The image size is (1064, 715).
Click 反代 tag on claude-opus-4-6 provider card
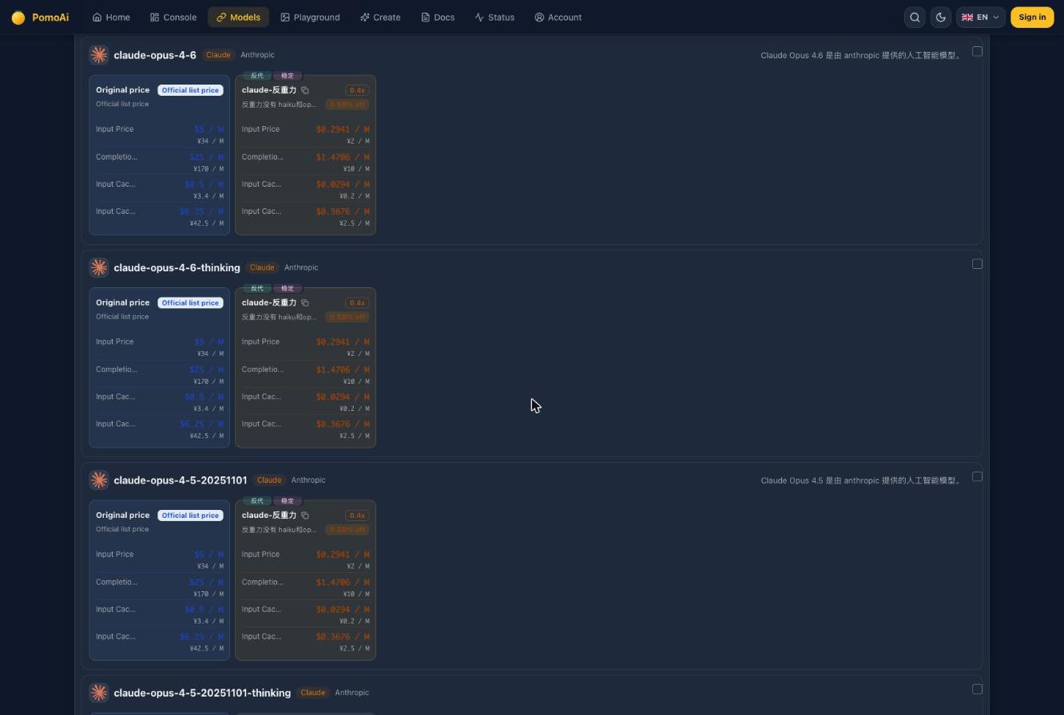pos(256,76)
